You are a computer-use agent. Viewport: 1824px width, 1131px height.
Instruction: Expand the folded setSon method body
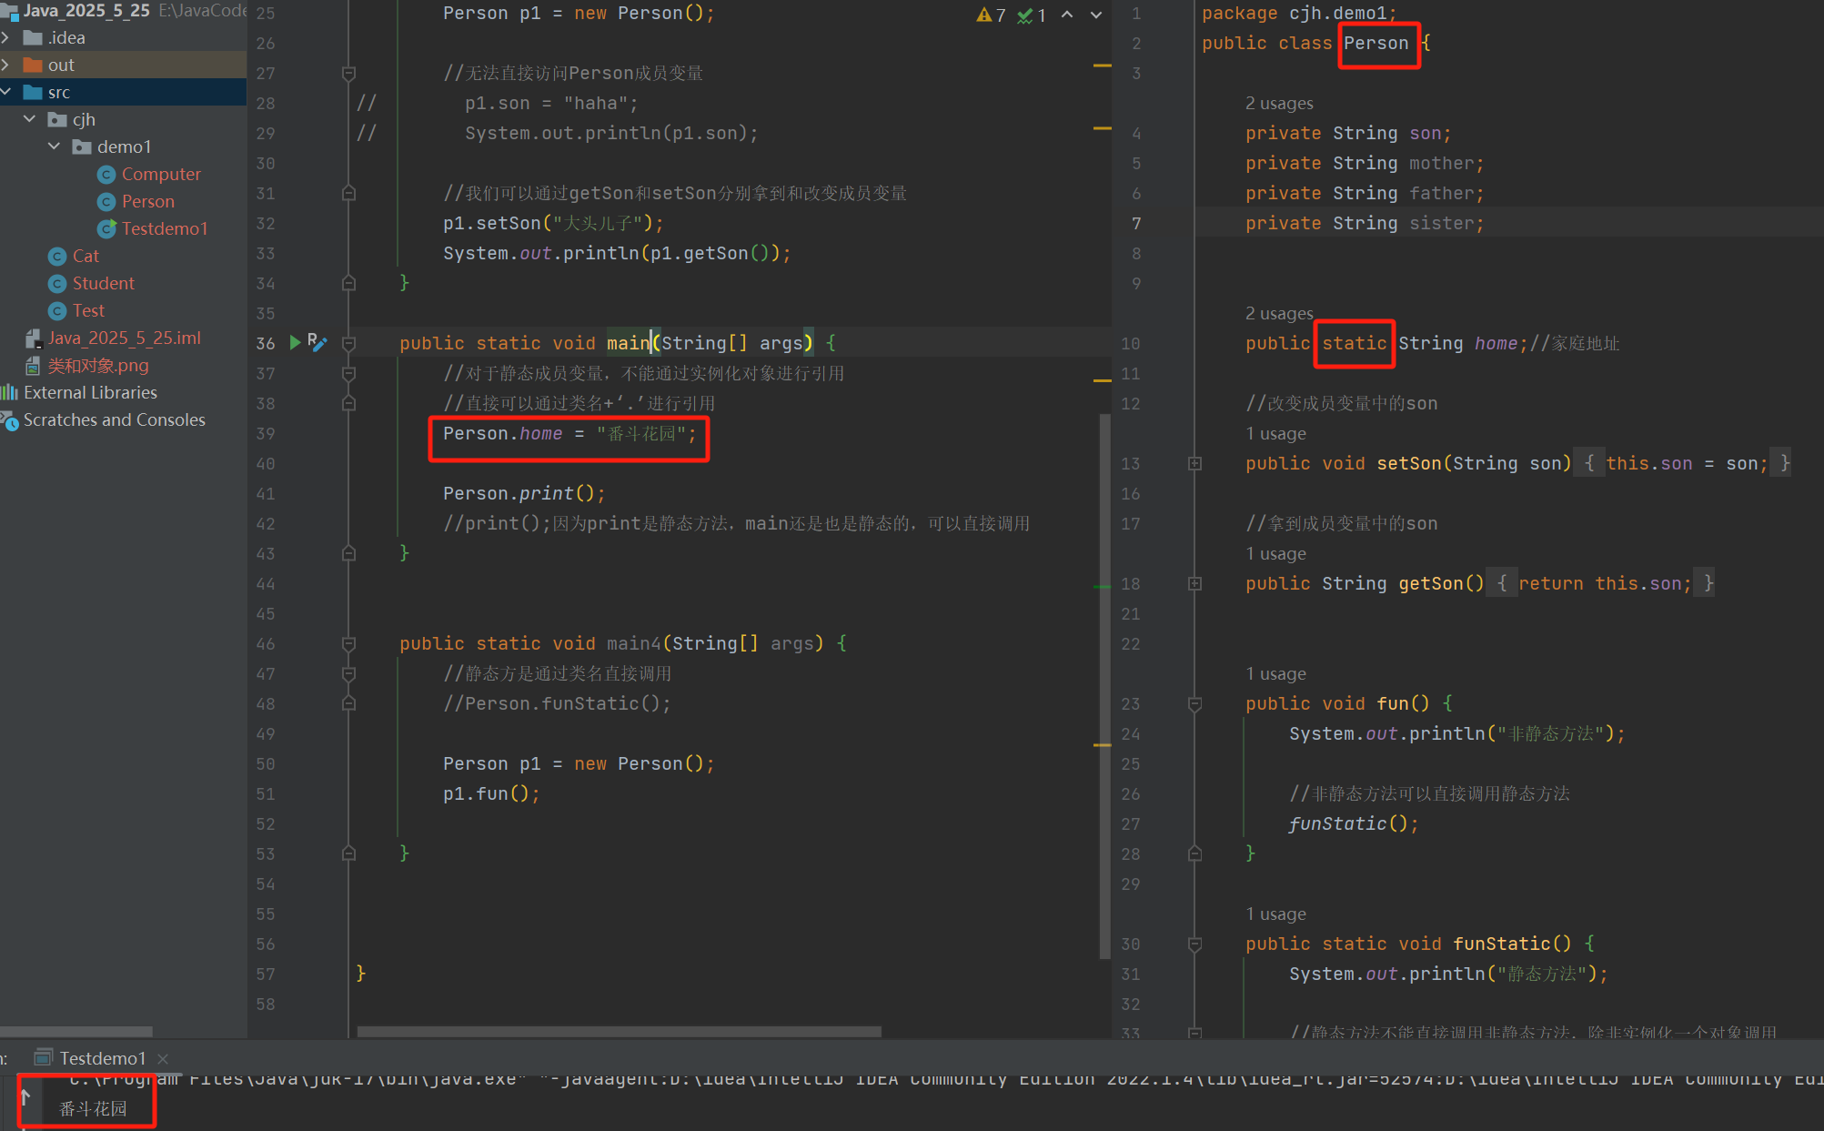click(x=1194, y=463)
